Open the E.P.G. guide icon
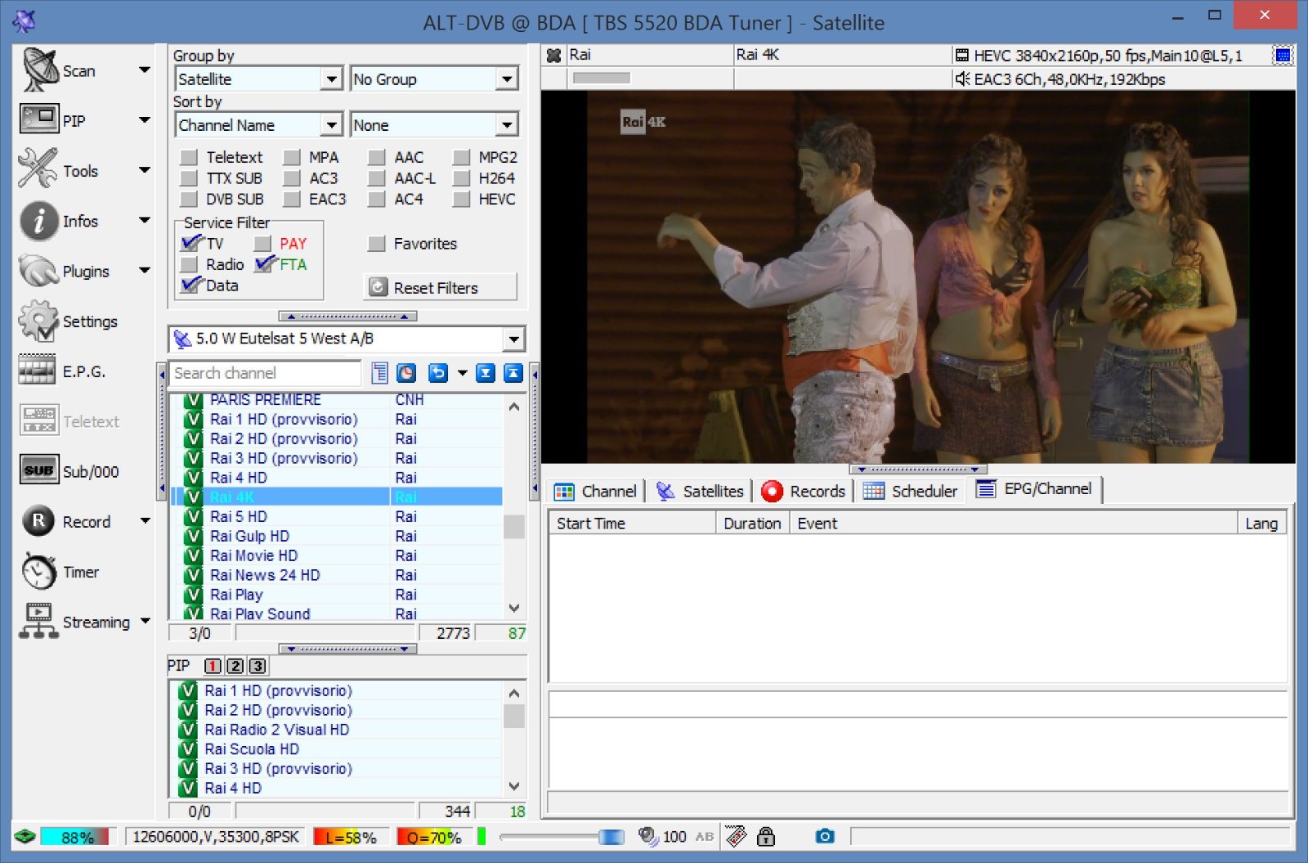Screen dimensions: 1308x863 tap(38, 371)
